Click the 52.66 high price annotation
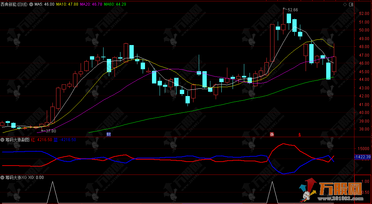This screenshot has height=204, width=372. pyautogui.click(x=293, y=10)
